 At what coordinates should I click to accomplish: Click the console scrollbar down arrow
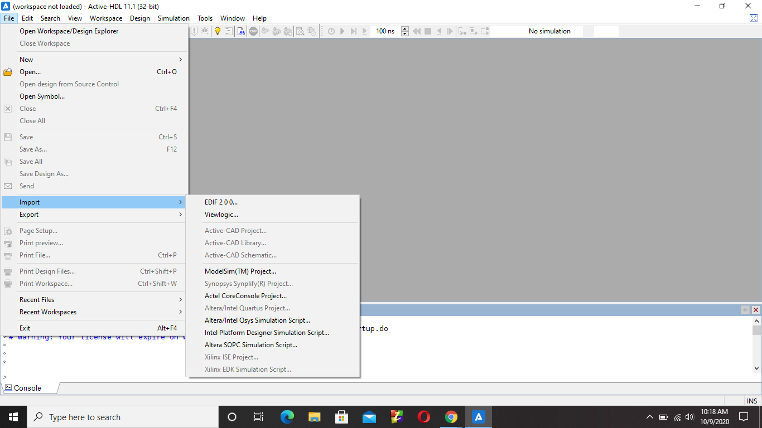[756, 368]
